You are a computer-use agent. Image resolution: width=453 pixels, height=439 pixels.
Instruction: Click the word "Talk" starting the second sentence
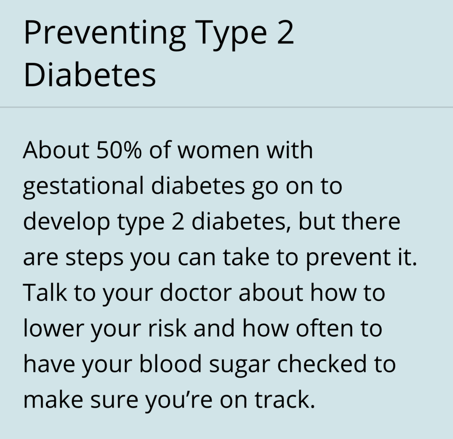point(45,293)
